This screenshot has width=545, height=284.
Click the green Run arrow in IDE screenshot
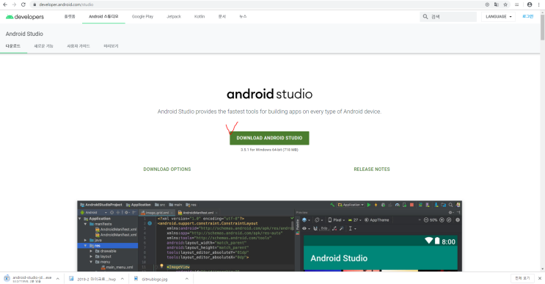[x=369, y=205]
